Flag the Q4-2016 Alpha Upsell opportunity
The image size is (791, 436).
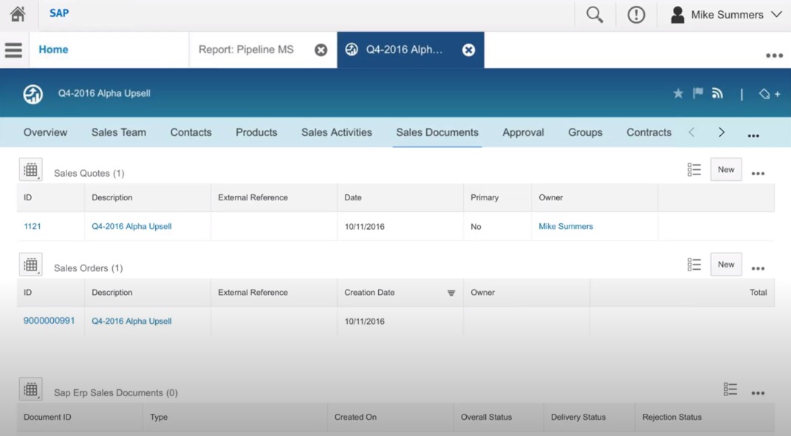(x=696, y=93)
